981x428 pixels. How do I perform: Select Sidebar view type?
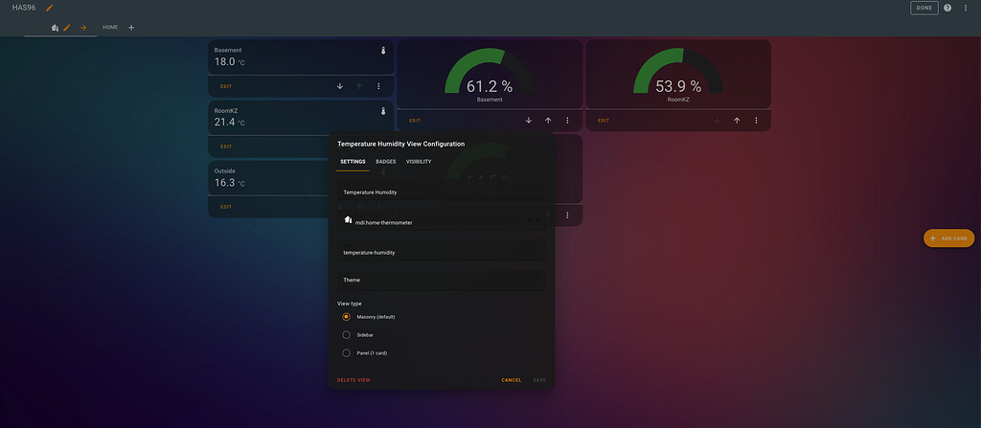pos(347,335)
